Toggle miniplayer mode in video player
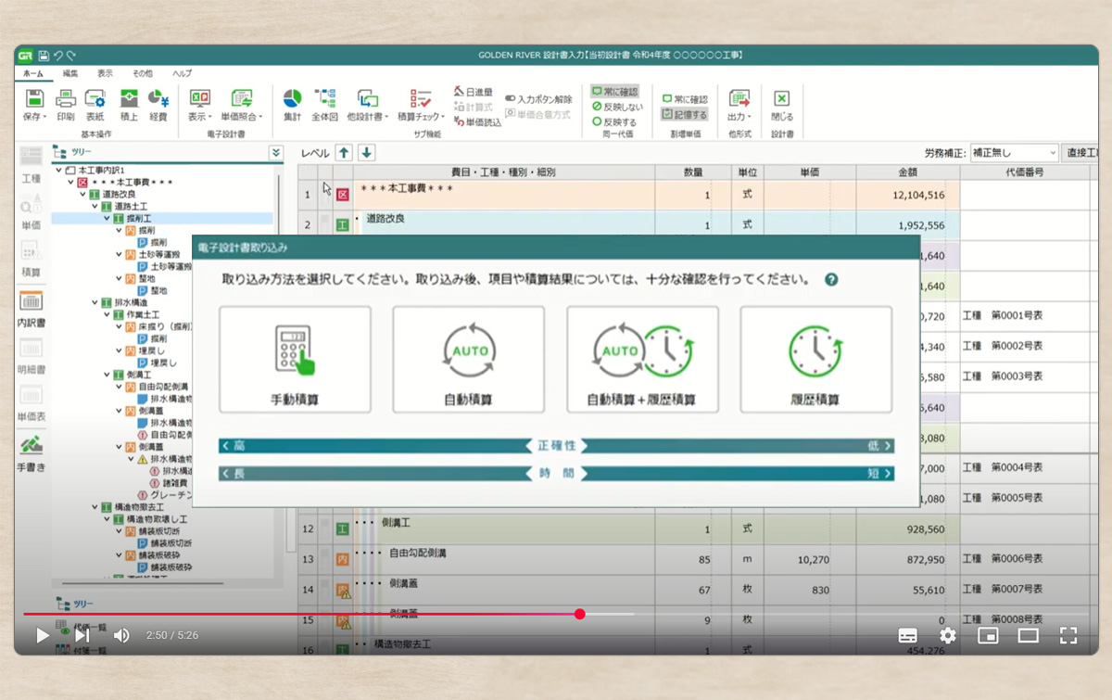Image resolution: width=1112 pixels, height=700 pixels. (988, 635)
